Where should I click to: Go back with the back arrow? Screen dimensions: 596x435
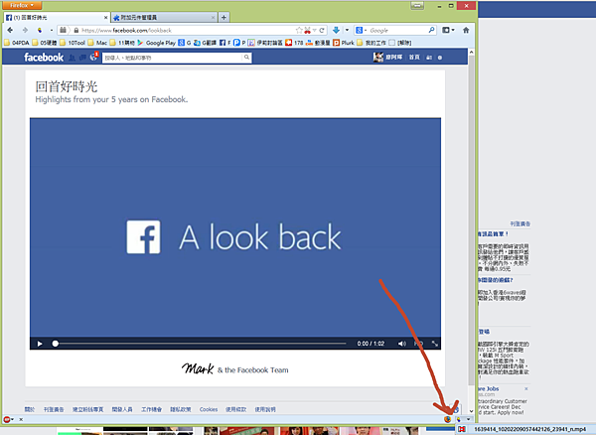[10, 30]
